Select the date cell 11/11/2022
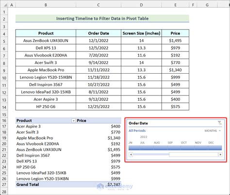The image size is (230, 195). tap(99, 70)
